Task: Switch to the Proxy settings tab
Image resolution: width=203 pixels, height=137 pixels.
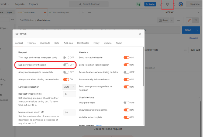Action: pyautogui.click(x=97, y=43)
